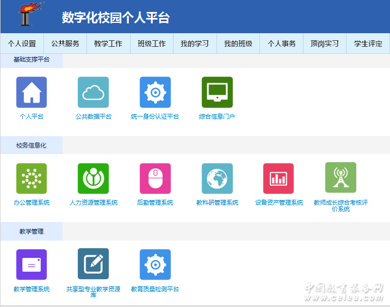Click the 公共数据平台 cloud icon
Viewport: 390px width, 307px height.
[93, 93]
